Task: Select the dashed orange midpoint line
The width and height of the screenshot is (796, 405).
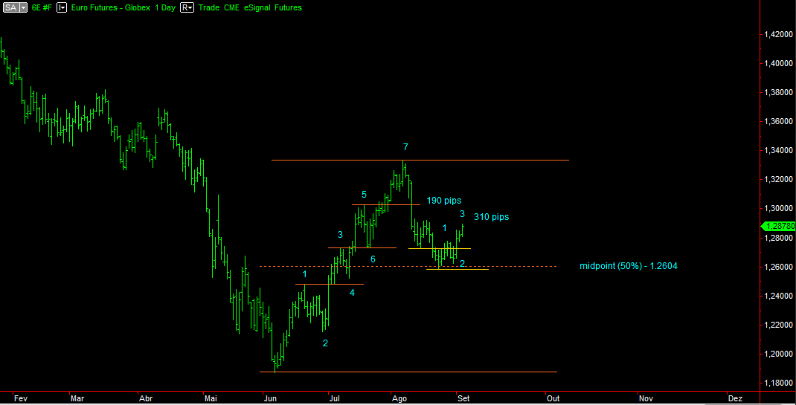Action: [x=408, y=266]
